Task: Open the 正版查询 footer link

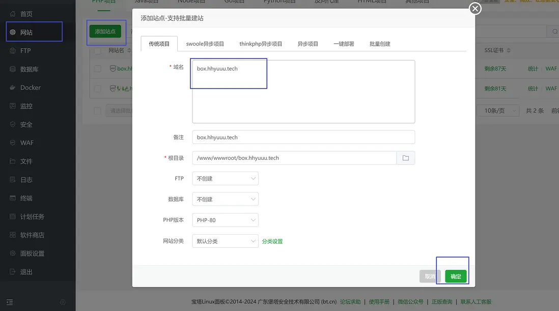Action: tap(442, 302)
